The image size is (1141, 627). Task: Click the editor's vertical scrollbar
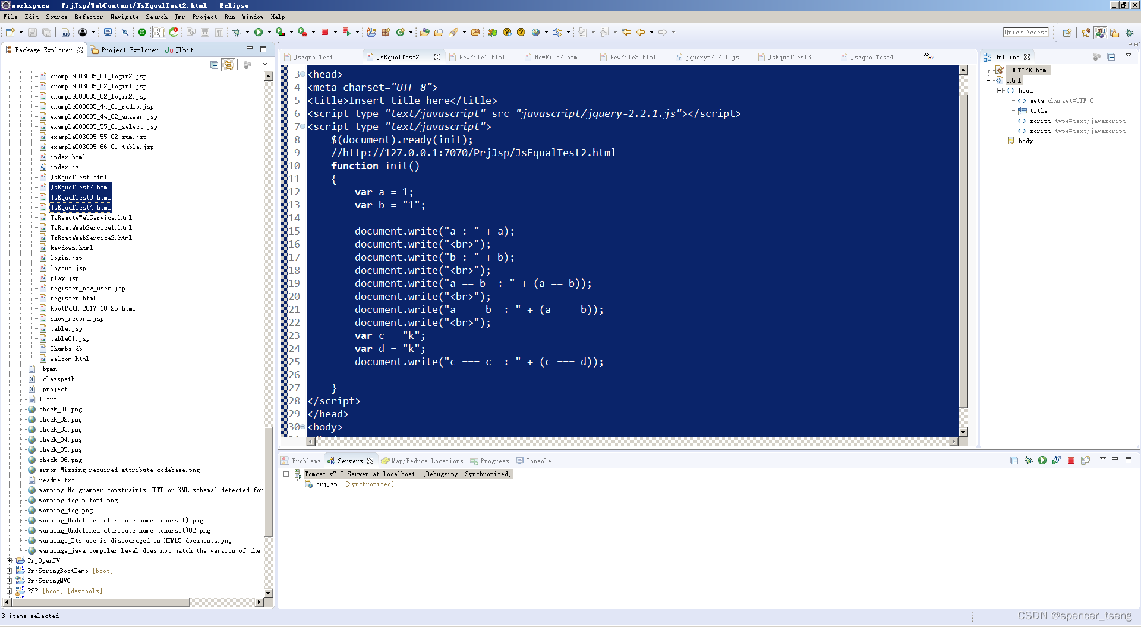962,237
